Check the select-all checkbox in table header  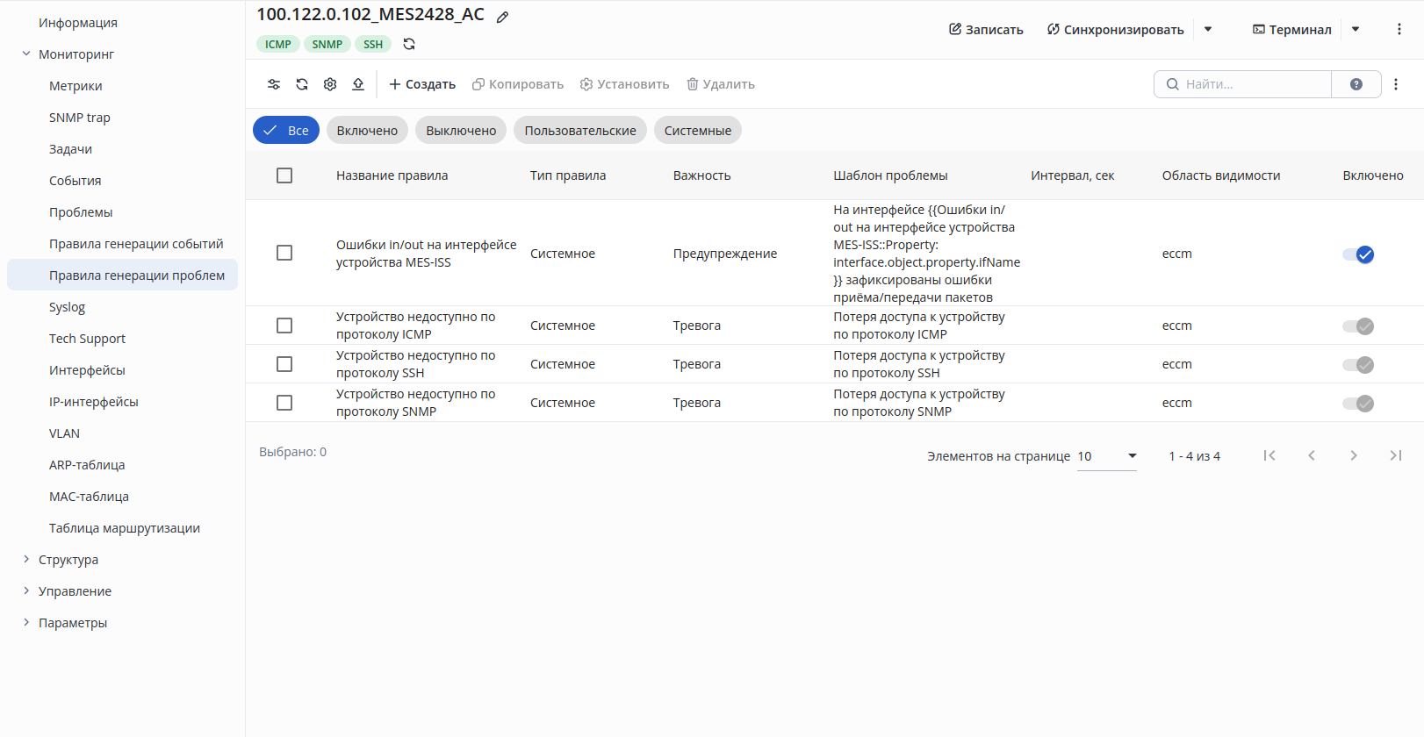[284, 175]
